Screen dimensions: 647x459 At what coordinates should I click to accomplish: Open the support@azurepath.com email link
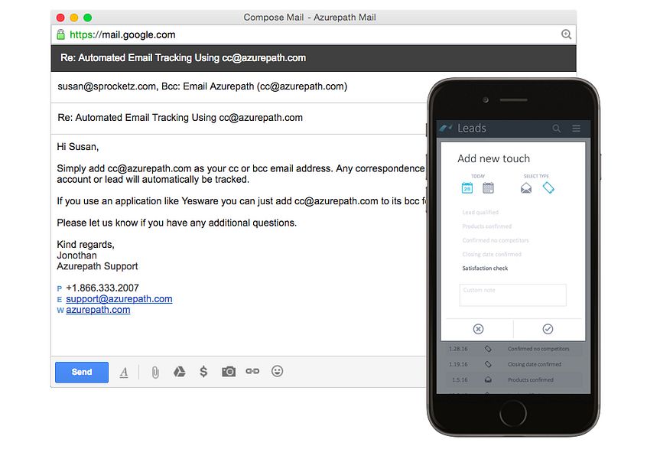click(x=119, y=299)
